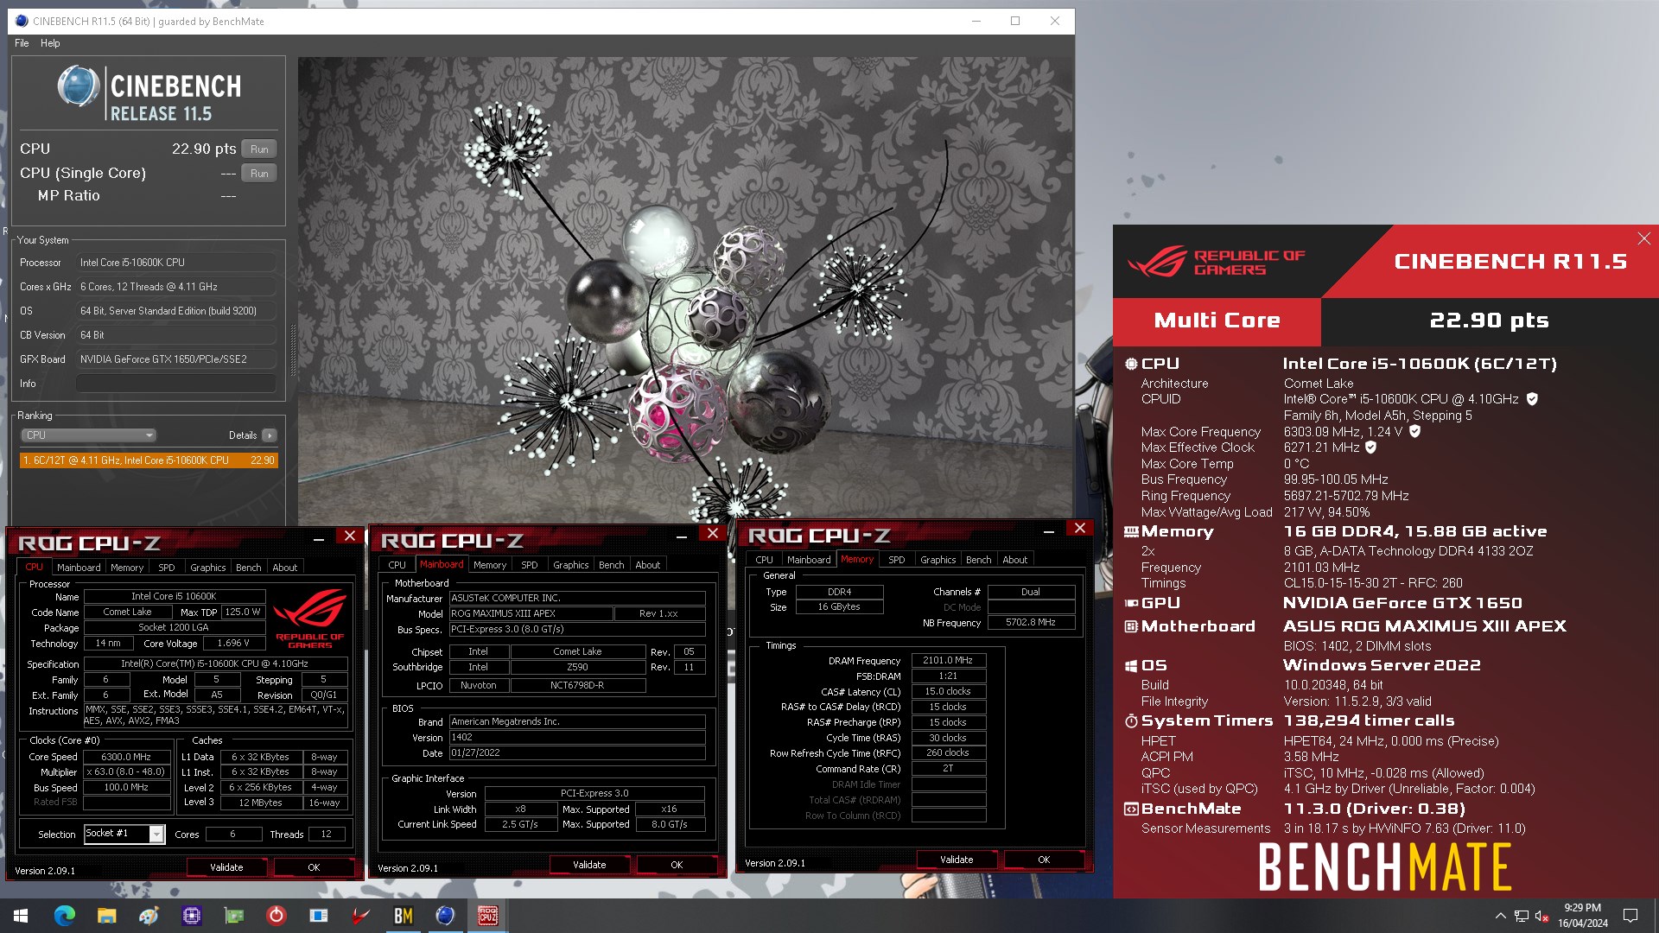Viewport: 1659px width, 933px height.
Task: Switch to BenchMate via BM taskbar icon
Action: [403, 916]
